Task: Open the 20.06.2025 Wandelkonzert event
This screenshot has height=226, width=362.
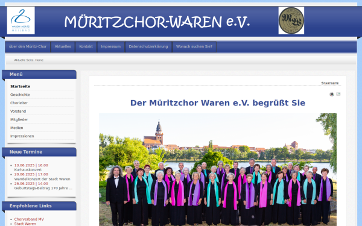Action: 31,174
